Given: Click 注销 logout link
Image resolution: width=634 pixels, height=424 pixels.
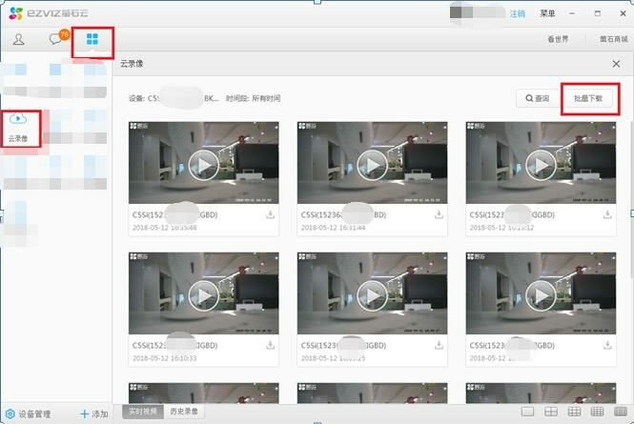Looking at the screenshot, I should pos(517,13).
